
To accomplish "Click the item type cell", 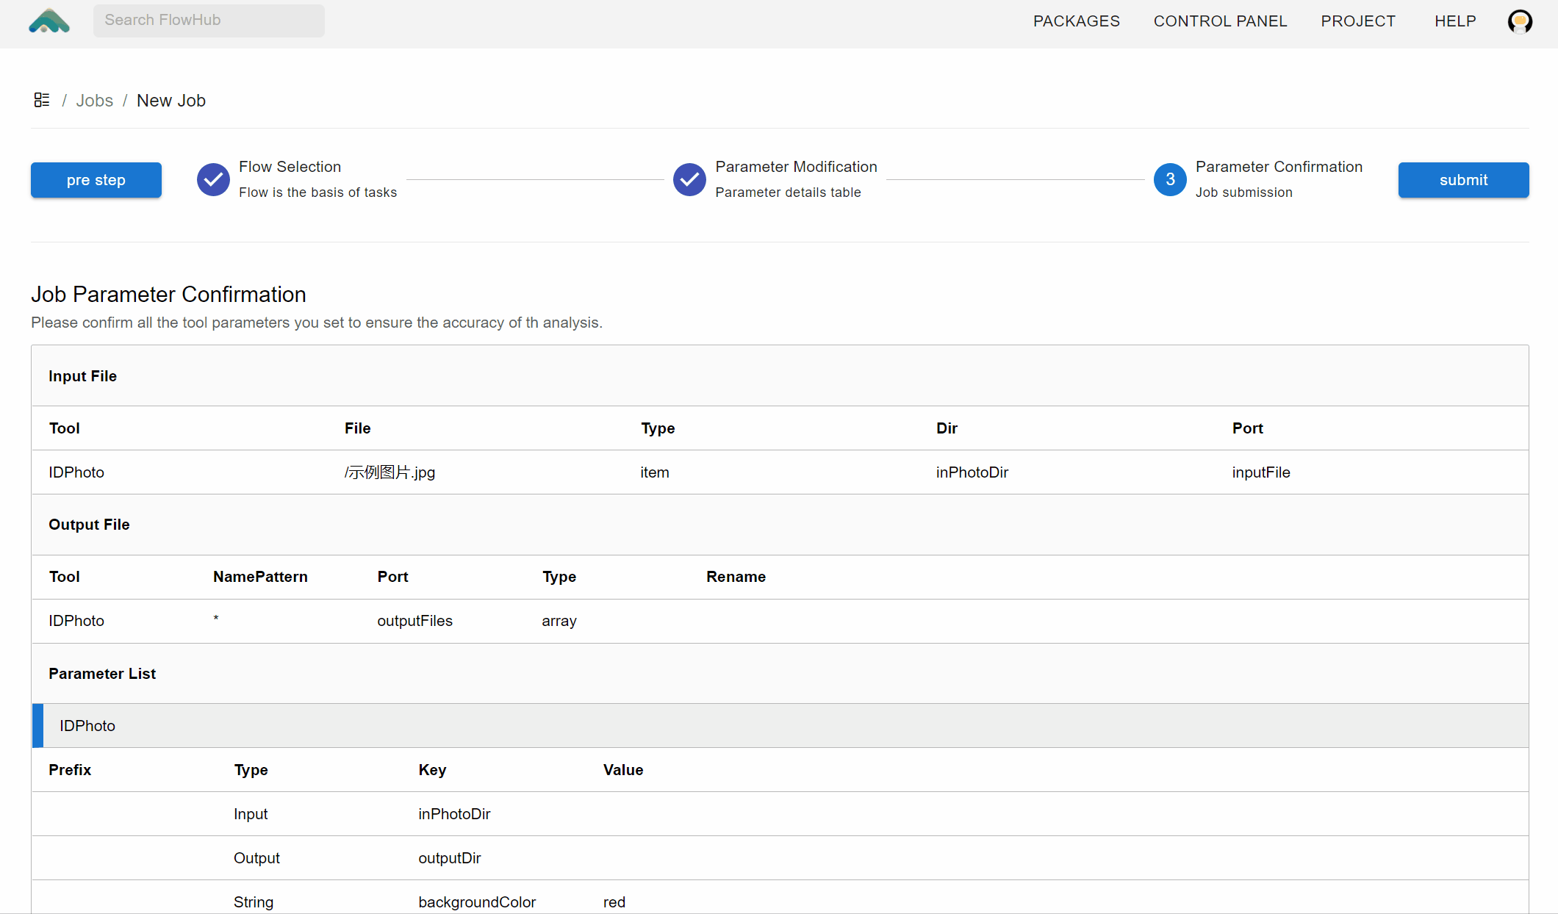I will [x=654, y=472].
